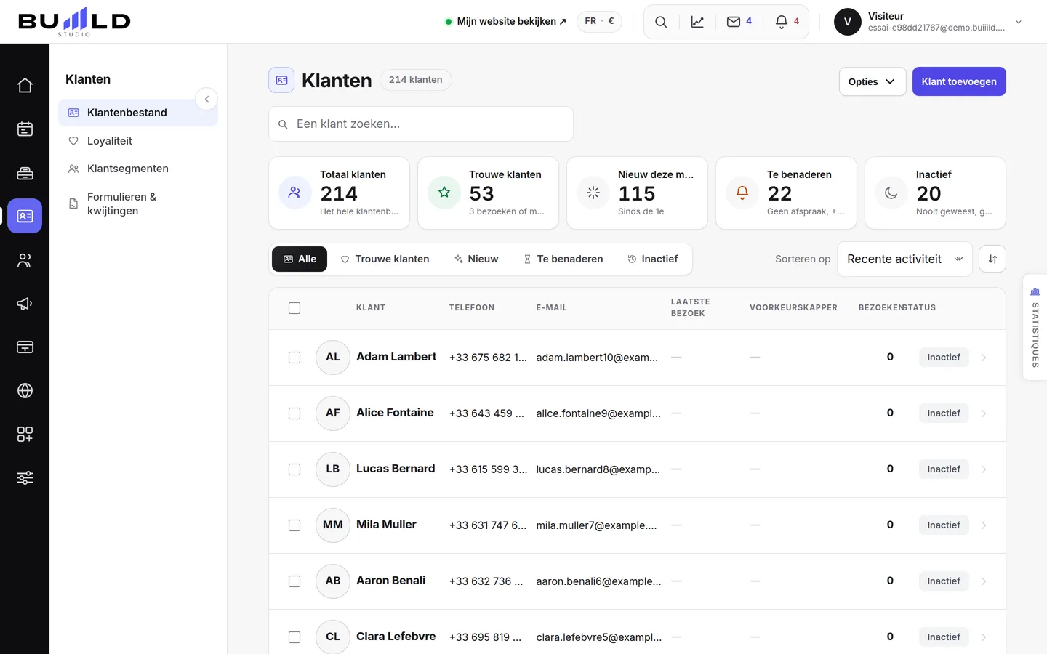Click the Klant toevoegen button
The width and height of the screenshot is (1047, 654).
[959, 81]
